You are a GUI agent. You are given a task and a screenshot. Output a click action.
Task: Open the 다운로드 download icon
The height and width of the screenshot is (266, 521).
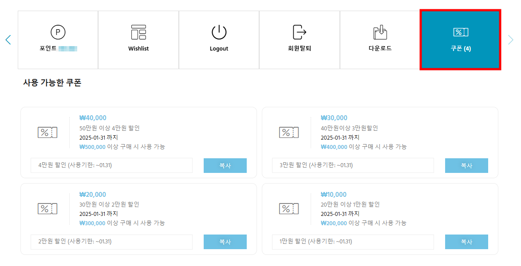click(x=380, y=32)
